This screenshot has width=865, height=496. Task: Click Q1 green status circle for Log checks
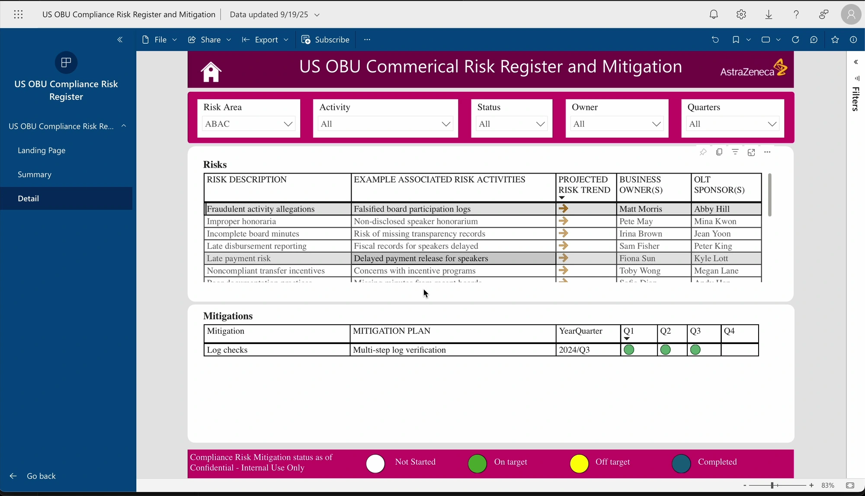coord(629,350)
